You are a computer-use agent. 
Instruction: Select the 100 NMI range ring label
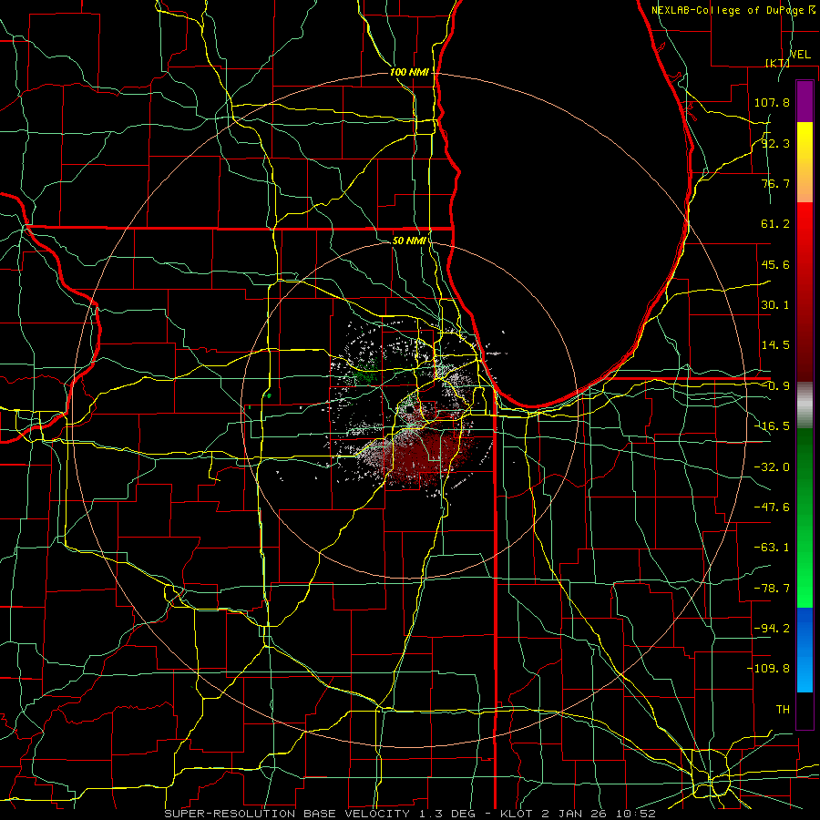409,72
